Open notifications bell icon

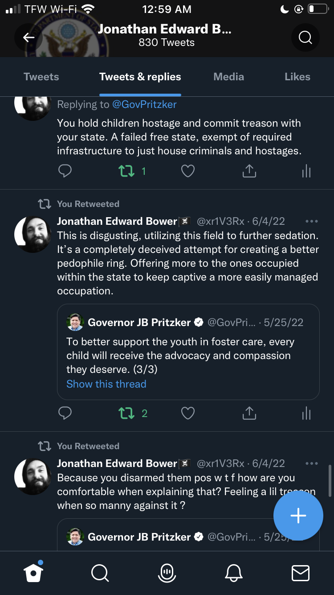[x=234, y=573]
